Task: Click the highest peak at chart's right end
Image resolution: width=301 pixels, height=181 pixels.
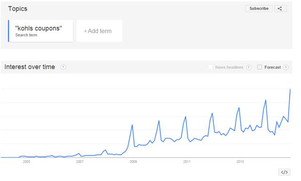Action: [290, 90]
